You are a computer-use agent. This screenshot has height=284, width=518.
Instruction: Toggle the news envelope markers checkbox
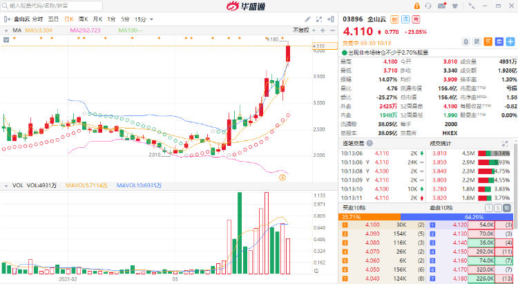[6, 40]
